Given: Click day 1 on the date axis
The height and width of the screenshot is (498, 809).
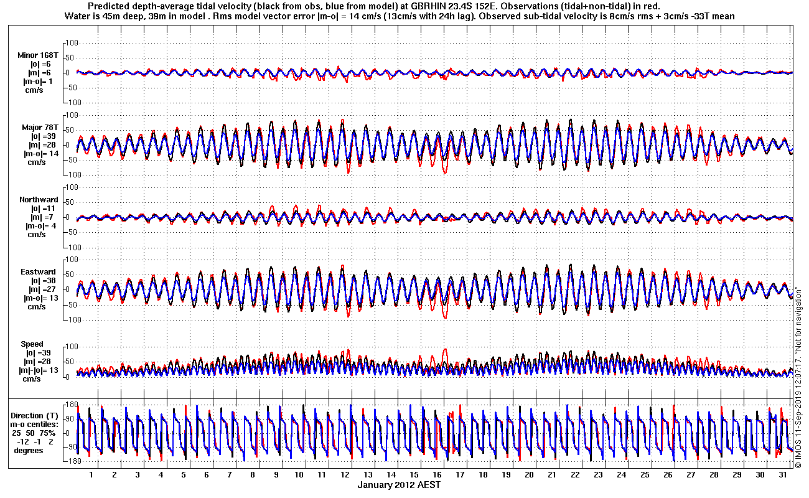Looking at the screenshot, I should (x=91, y=475).
